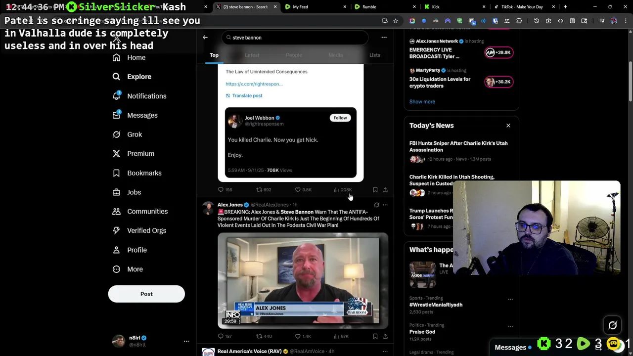Open Grok from the sidebar
The height and width of the screenshot is (356, 633).
[127, 134]
